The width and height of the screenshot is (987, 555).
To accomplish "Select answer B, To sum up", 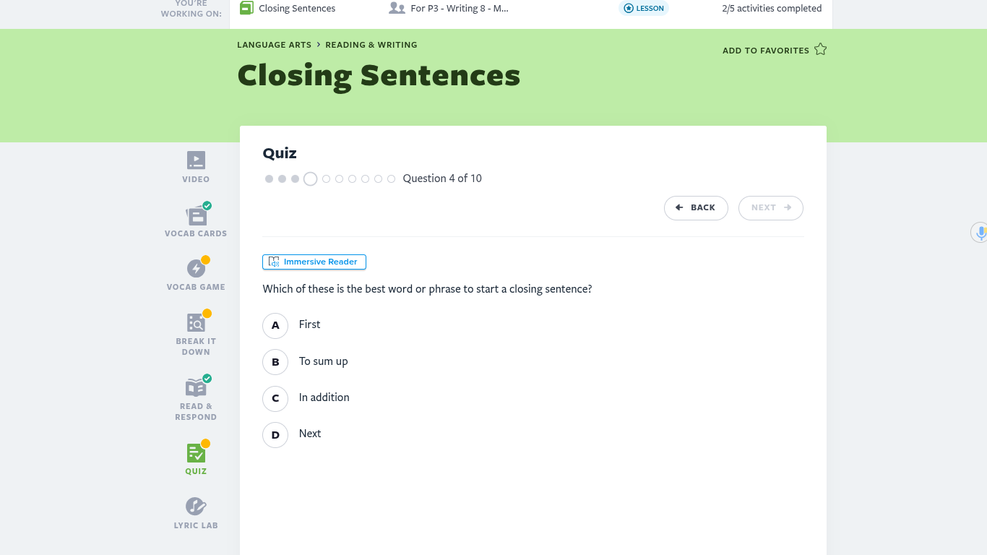I will (275, 361).
